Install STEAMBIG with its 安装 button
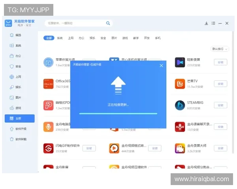 (x=220, y=106)
